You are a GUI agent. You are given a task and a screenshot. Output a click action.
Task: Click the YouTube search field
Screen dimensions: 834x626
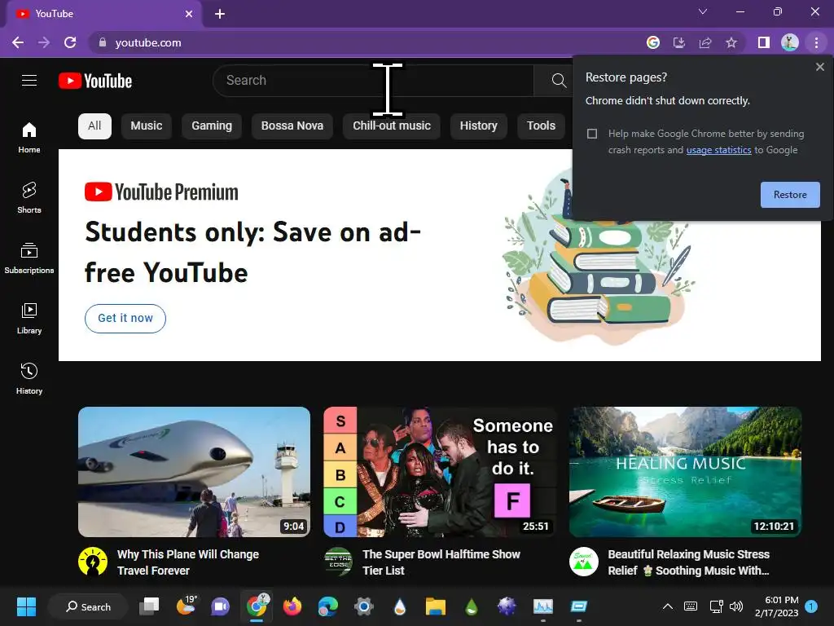click(x=373, y=81)
